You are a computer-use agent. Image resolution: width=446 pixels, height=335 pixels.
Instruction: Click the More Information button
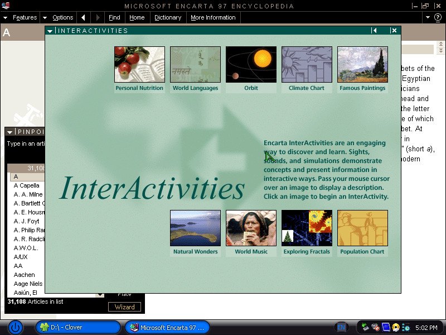213,17
